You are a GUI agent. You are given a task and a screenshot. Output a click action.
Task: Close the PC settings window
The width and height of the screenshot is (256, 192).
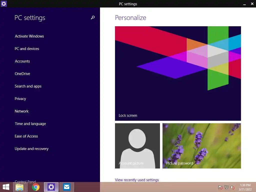[x=252, y=4]
